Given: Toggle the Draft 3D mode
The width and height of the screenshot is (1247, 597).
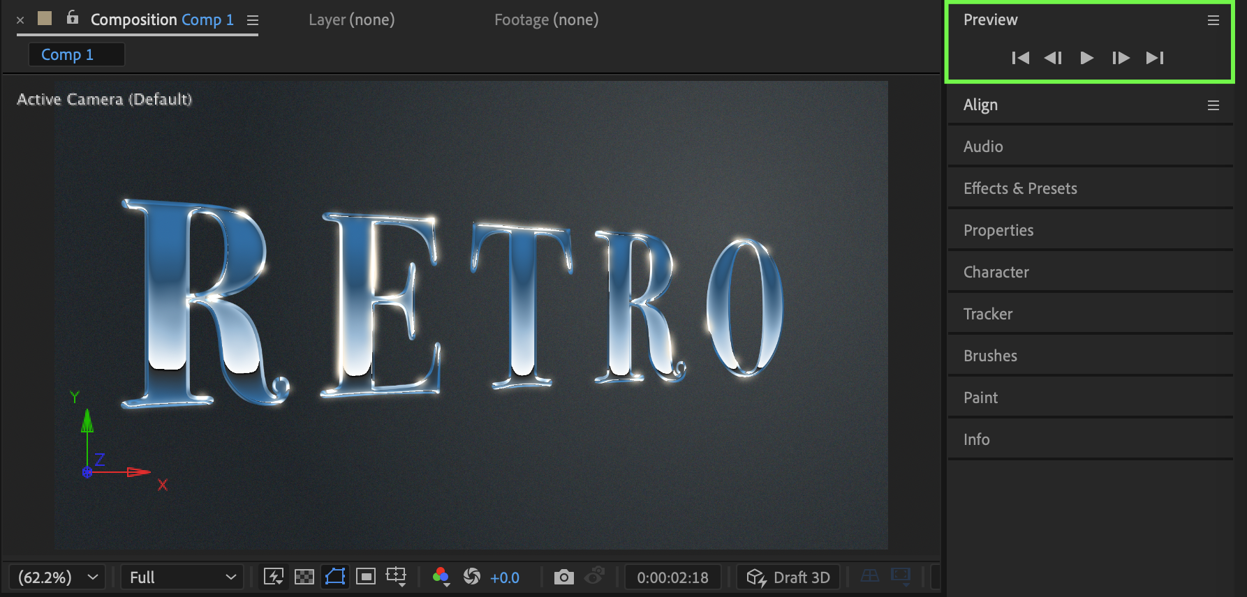Looking at the screenshot, I should click(x=788, y=577).
